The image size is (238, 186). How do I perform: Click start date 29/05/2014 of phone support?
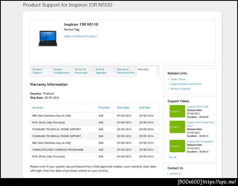coord(124,129)
